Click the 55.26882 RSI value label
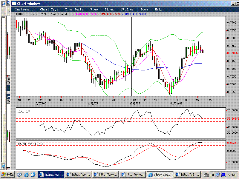239x179 pixels. (233, 118)
